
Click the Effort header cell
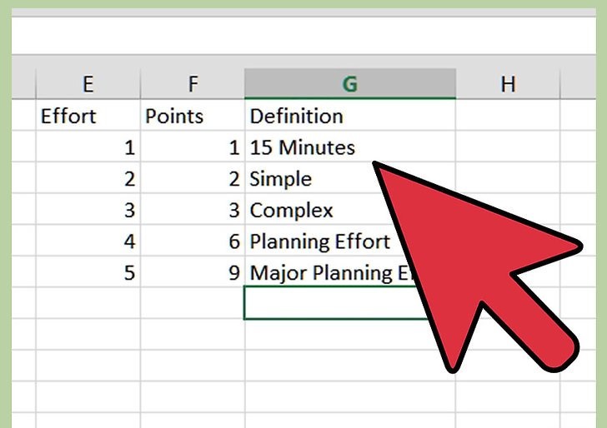88,116
